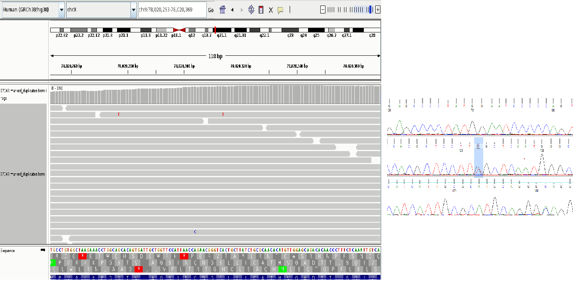Go forward to the next locus
Image resolution: width=573 pixels, height=299 pixels.
[242, 10]
